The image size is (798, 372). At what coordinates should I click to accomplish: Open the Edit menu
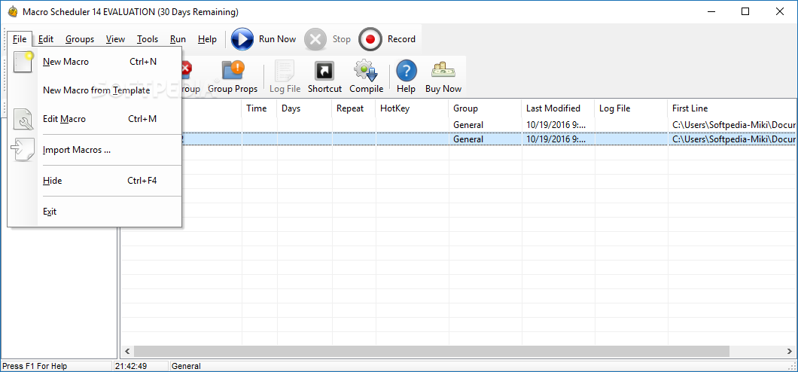coord(46,39)
